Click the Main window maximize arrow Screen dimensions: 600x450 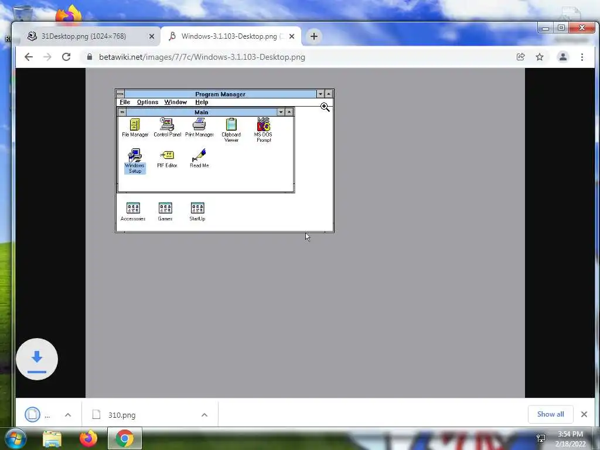click(289, 112)
